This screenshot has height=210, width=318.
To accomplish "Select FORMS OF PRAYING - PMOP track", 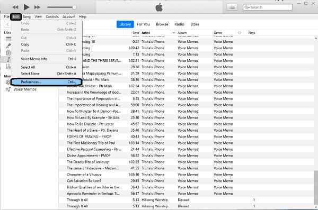I will click(89, 136).
